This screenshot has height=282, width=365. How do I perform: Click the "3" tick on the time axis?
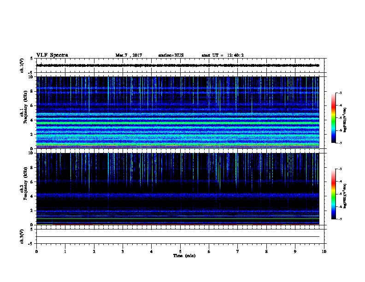coord(123,251)
